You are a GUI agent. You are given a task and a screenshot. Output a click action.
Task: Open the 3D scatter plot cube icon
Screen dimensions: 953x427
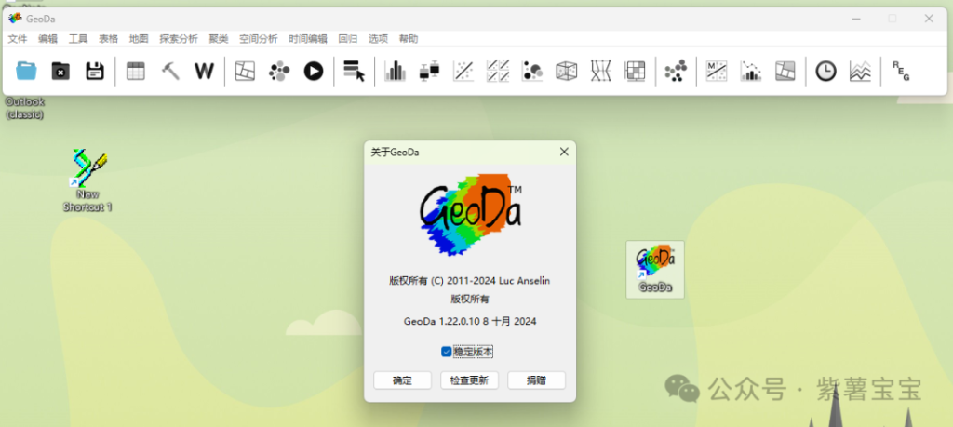coord(566,71)
